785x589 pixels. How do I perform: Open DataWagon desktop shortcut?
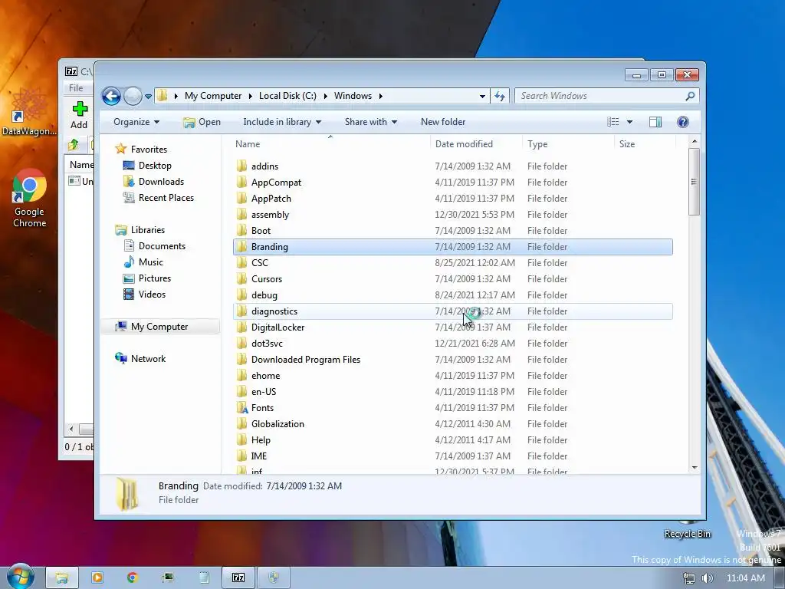pyautogui.click(x=29, y=112)
